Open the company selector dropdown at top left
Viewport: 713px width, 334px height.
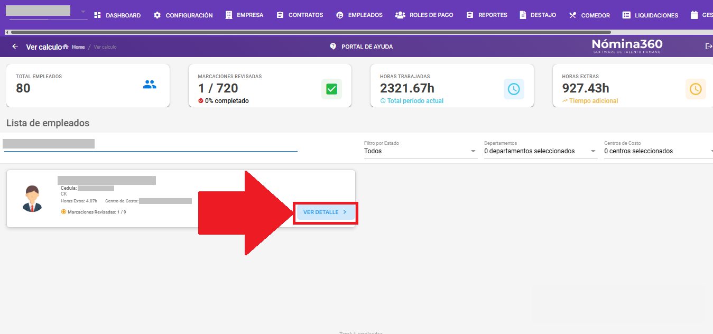click(47, 12)
